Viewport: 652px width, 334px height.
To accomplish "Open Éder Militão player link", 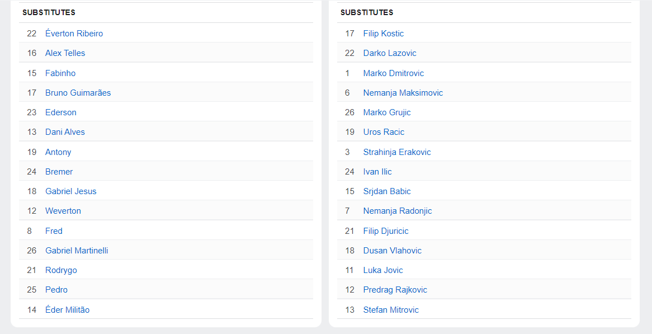I will 67,309.
